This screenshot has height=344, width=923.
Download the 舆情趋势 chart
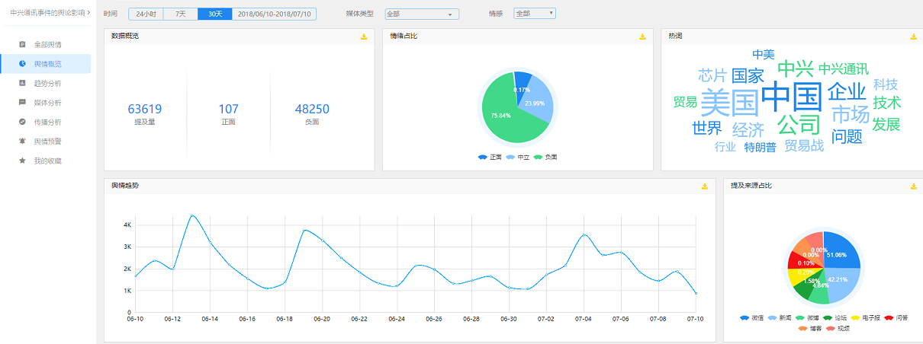tap(705, 186)
